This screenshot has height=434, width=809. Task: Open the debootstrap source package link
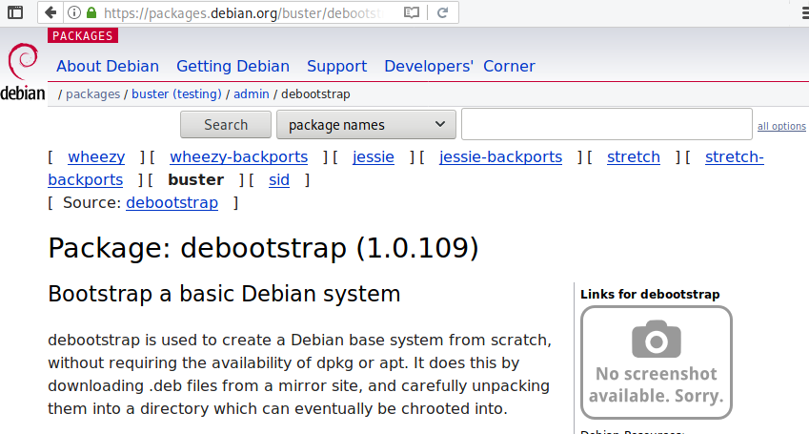click(172, 202)
